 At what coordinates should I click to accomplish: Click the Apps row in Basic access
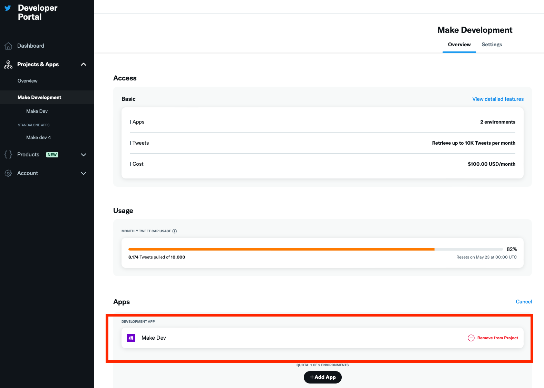pyautogui.click(x=322, y=122)
